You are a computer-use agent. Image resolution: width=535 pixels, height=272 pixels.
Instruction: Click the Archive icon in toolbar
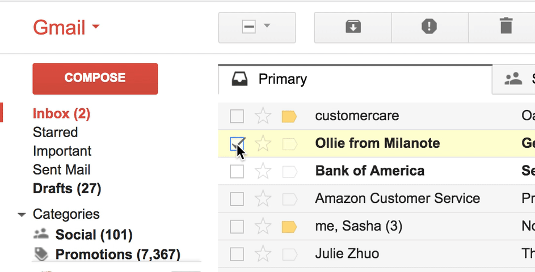(353, 27)
